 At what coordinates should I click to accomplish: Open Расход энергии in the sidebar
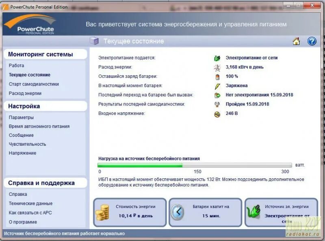pos(25,94)
